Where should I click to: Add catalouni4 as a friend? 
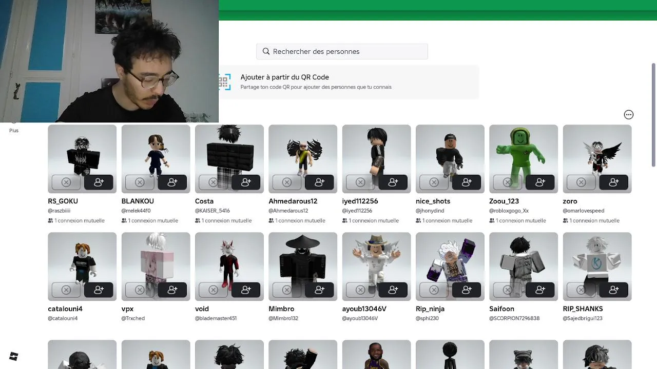[x=99, y=290]
